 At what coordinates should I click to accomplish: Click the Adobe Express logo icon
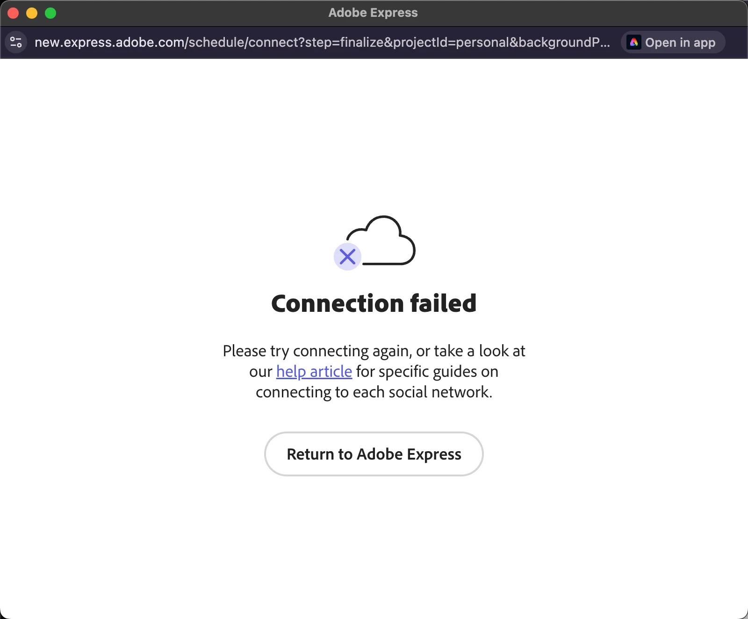[x=634, y=42]
